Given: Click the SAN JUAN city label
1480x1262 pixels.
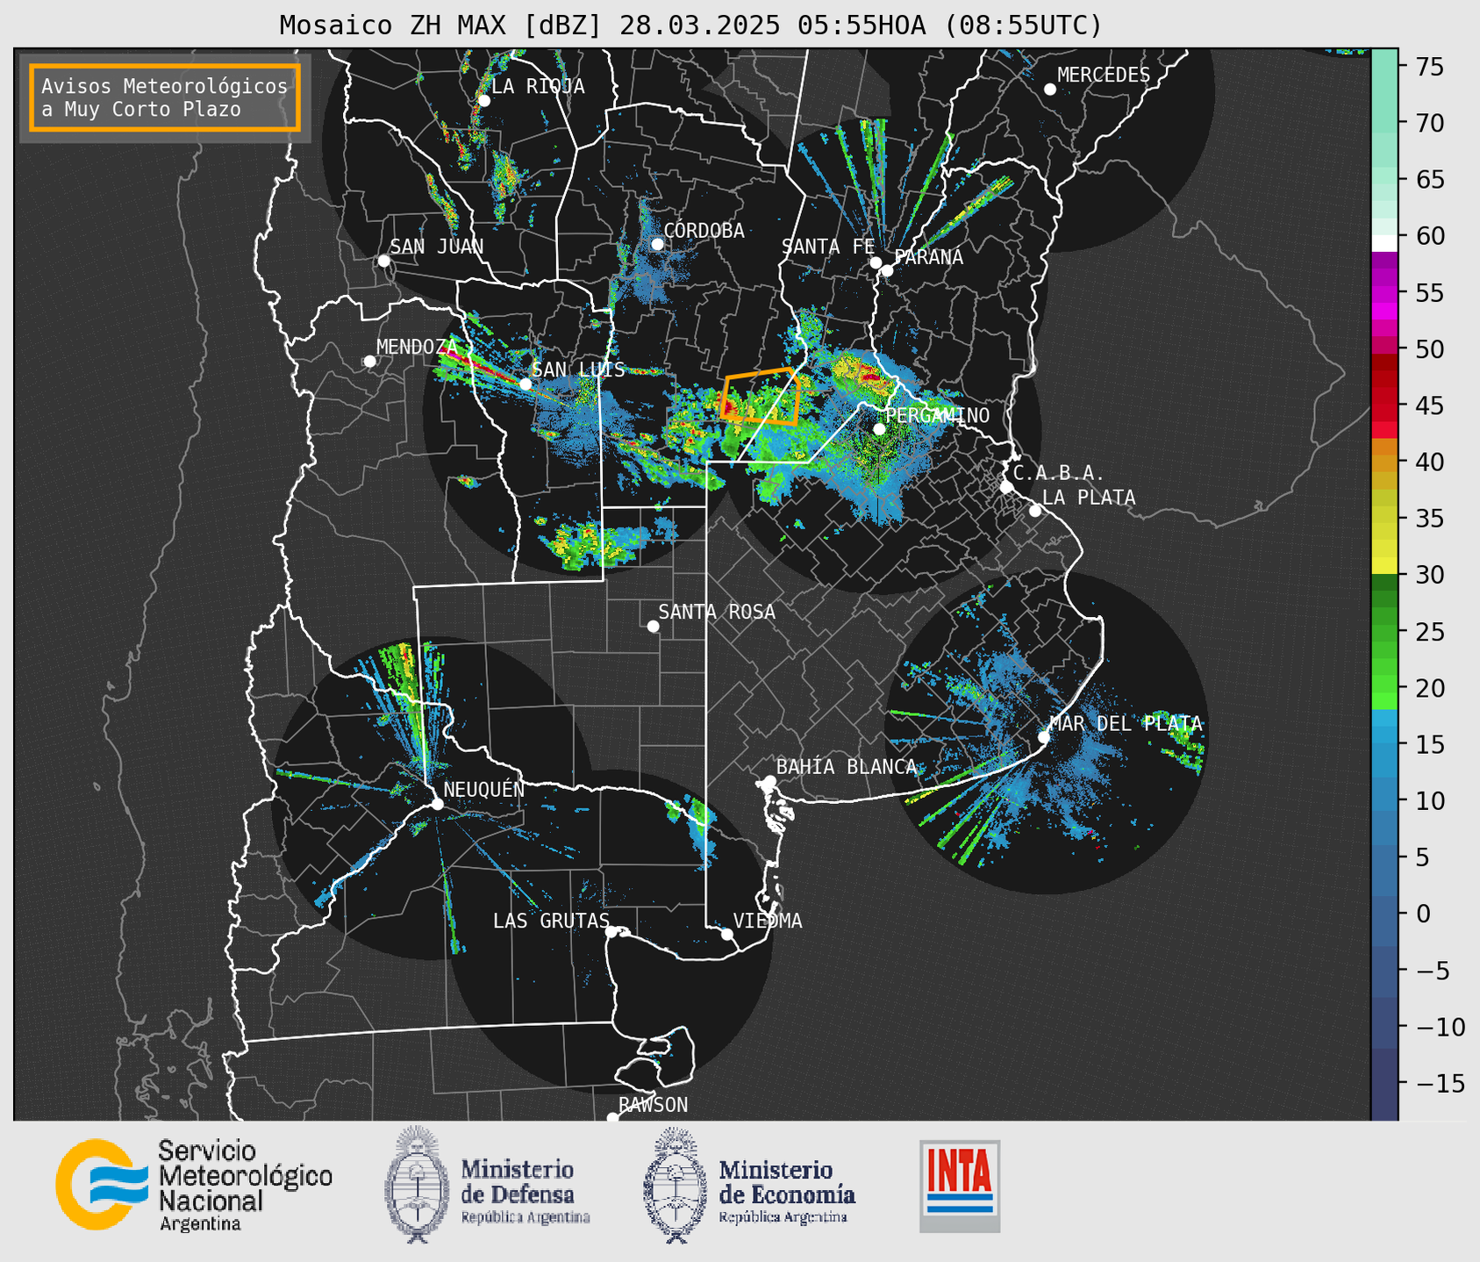Looking at the screenshot, I should (x=437, y=247).
